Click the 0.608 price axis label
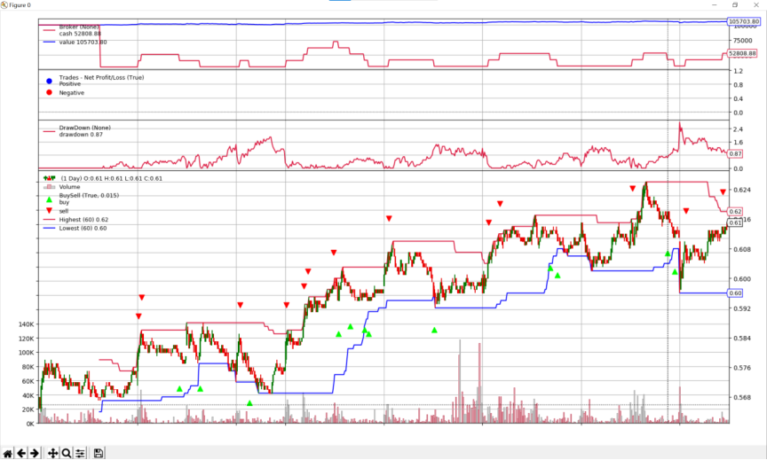 742,250
